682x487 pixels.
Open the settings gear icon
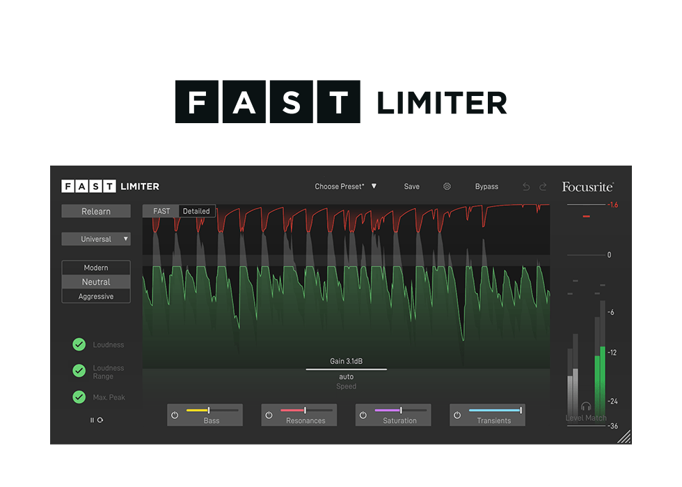[447, 186]
